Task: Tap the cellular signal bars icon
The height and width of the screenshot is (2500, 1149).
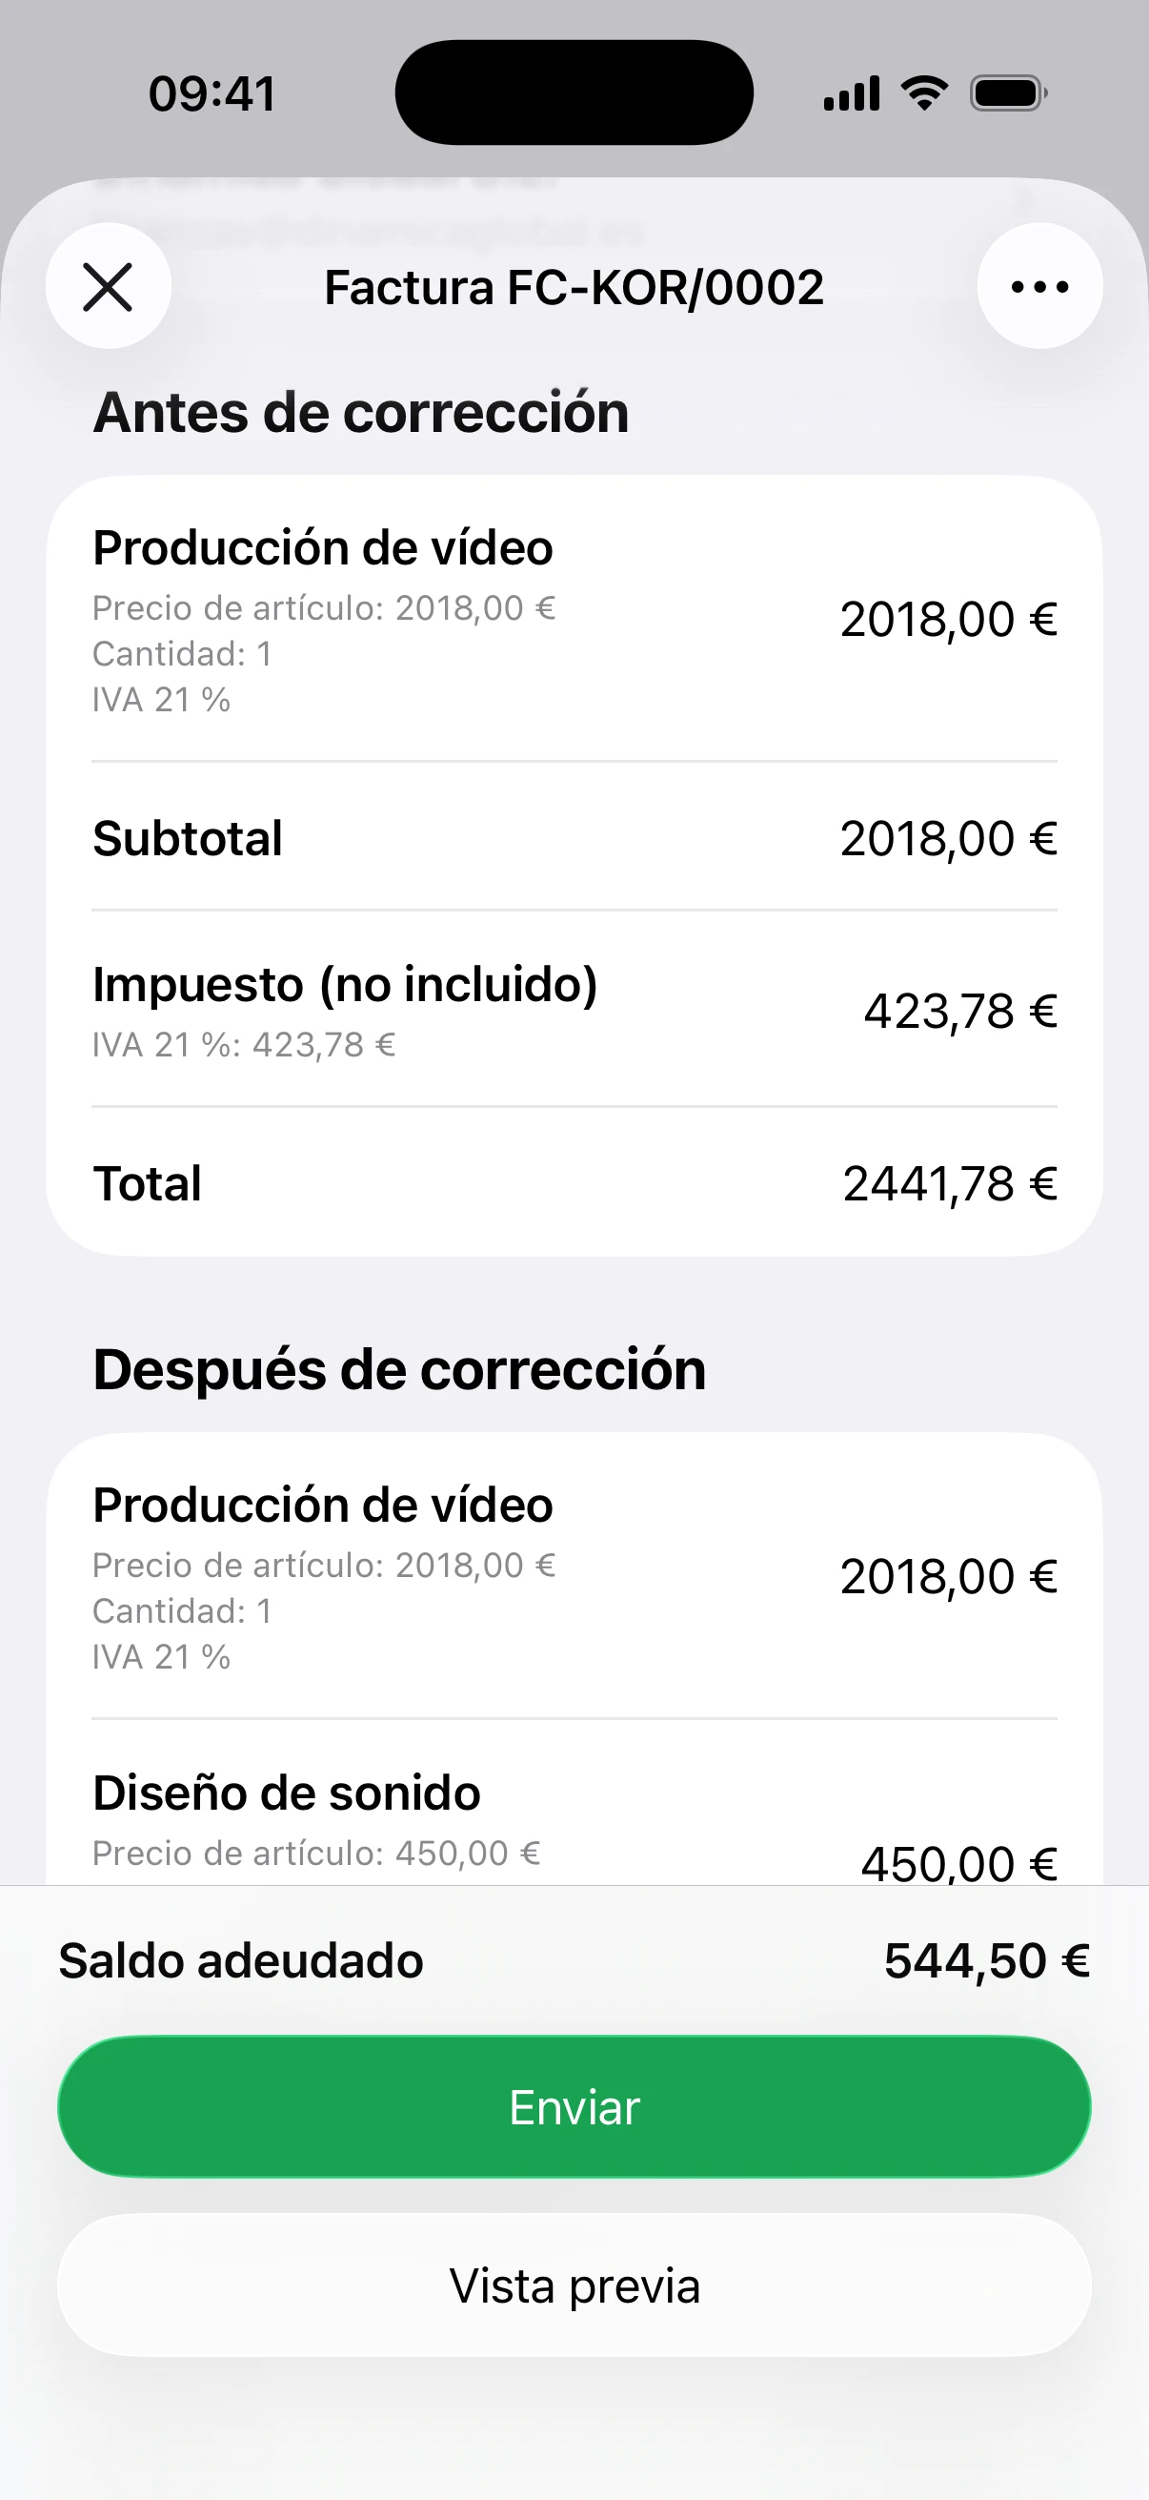Action: (852, 94)
